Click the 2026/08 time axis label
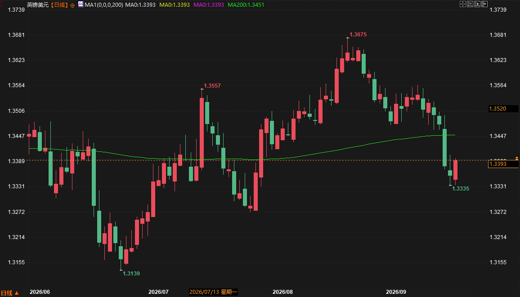The height and width of the screenshot is (297, 520). [282, 292]
